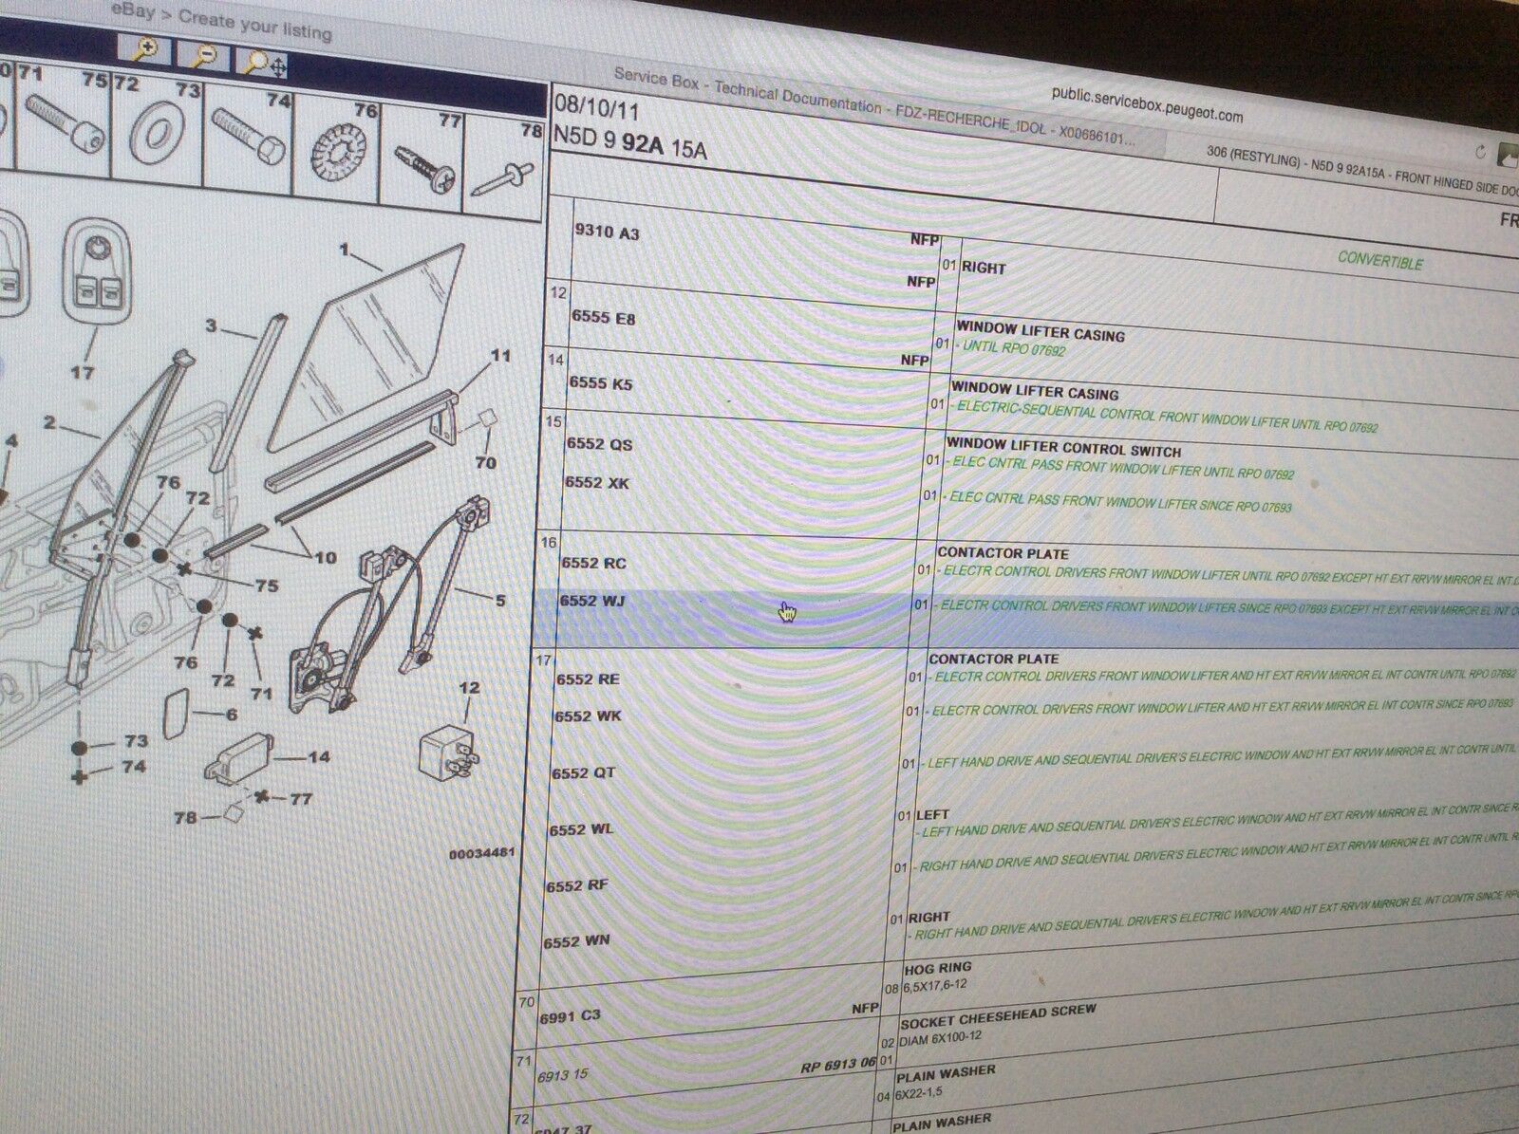Click highlighted part number 6552 WJ
Image resolution: width=1519 pixels, height=1134 pixels.
(x=592, y=601)
